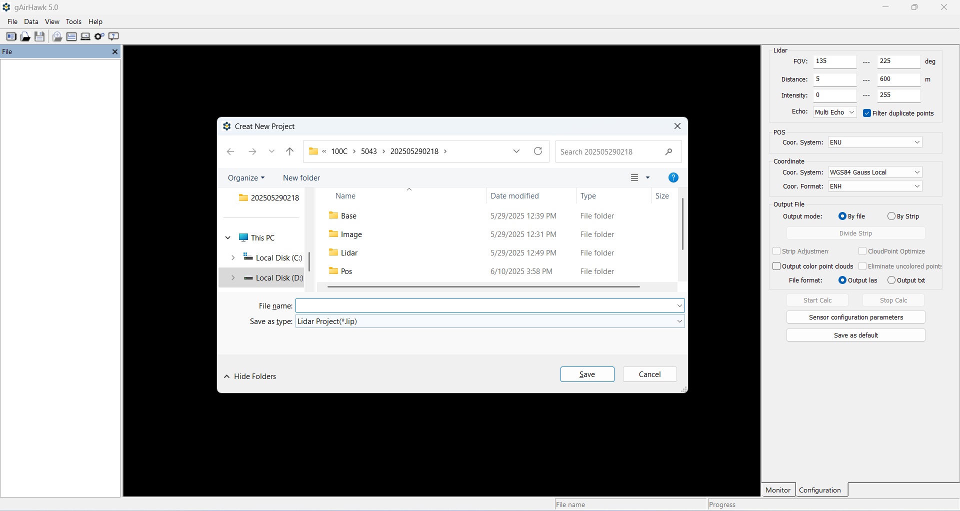Enable Output color point clouds checkbox
The width and height of the screenshot is (960, 511).
[776, 266]
